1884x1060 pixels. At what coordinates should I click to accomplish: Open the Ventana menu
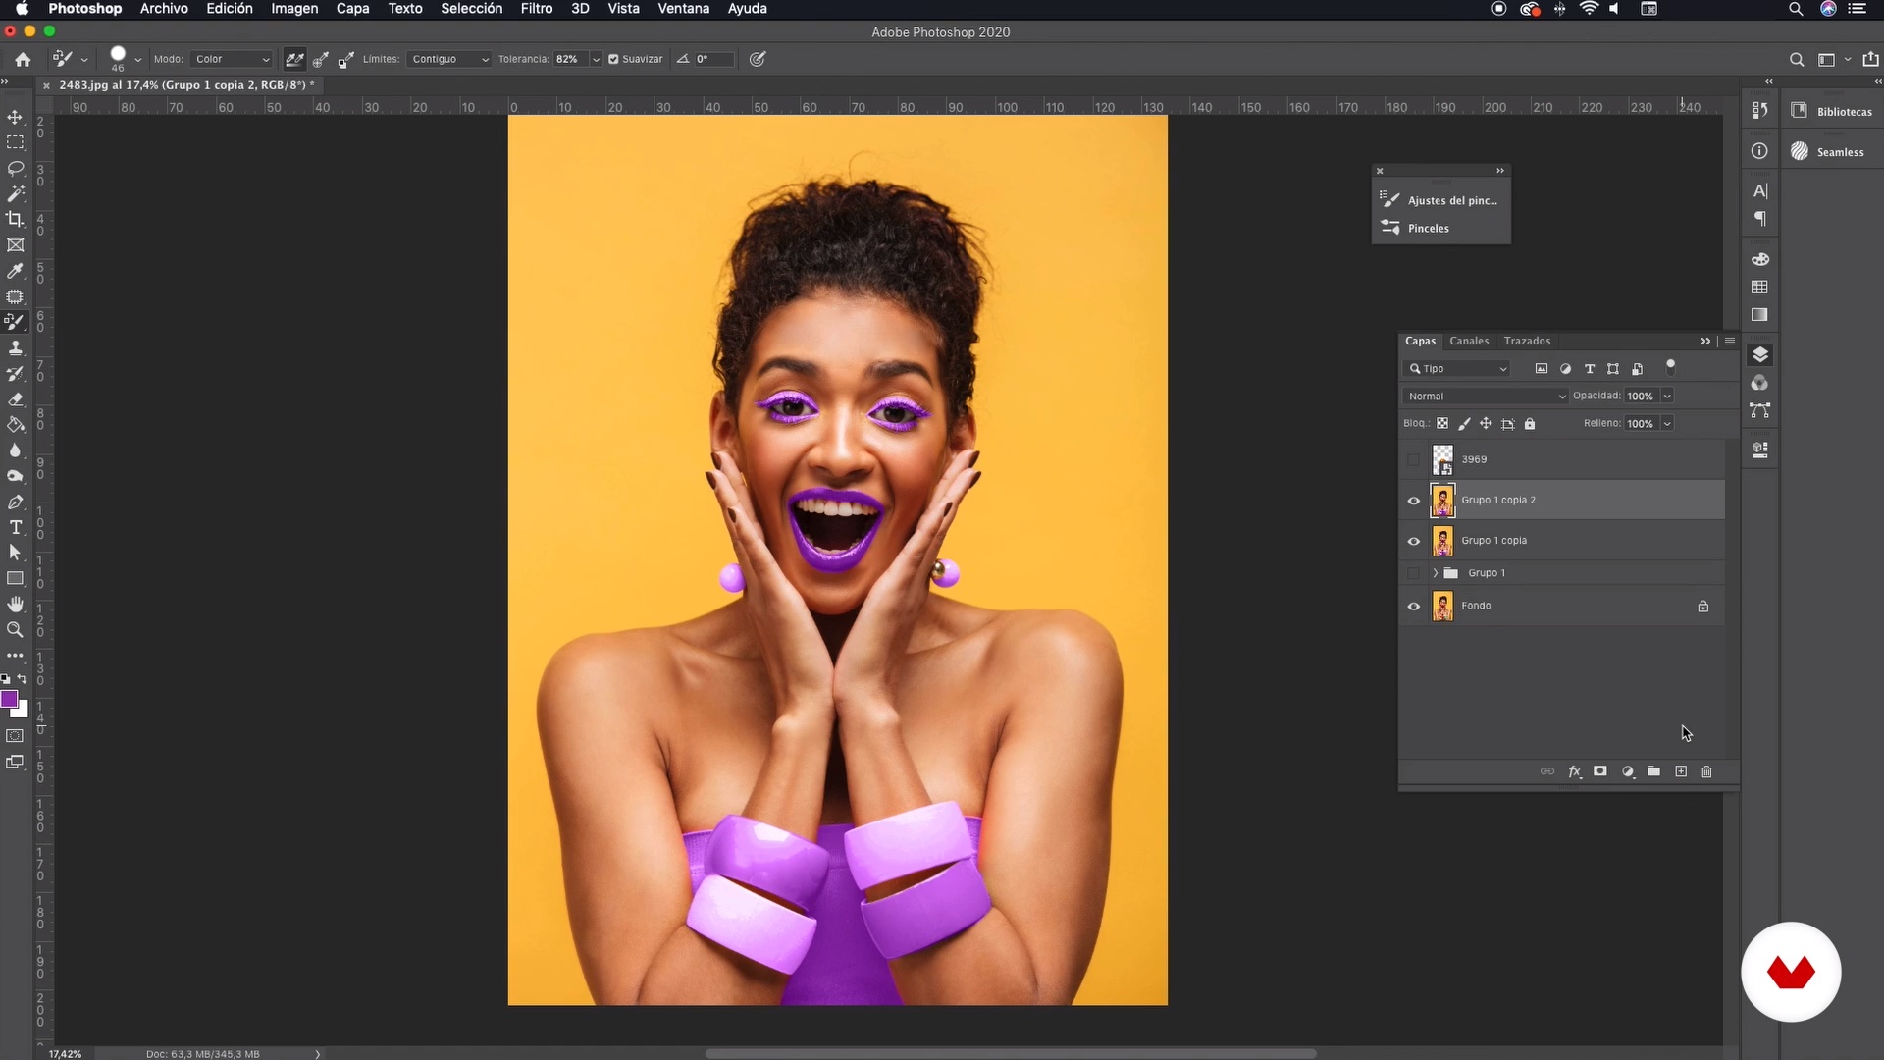[683, 9]
